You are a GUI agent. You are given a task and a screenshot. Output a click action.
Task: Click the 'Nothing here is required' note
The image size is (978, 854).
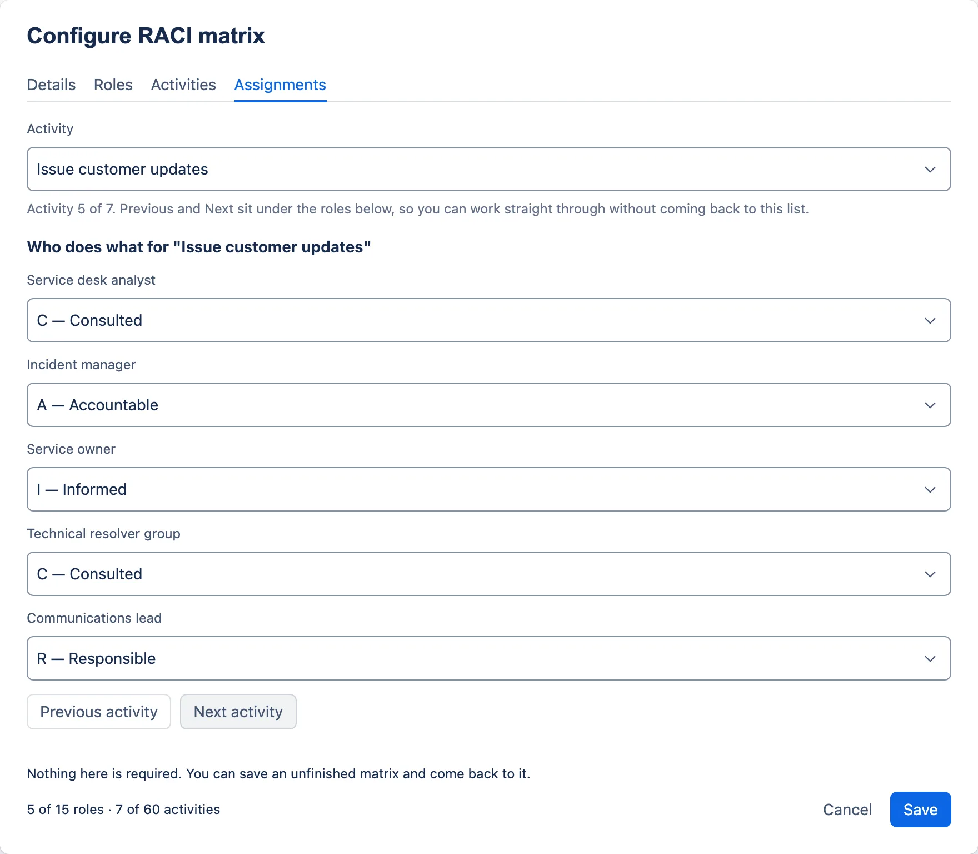coord(278,774)
